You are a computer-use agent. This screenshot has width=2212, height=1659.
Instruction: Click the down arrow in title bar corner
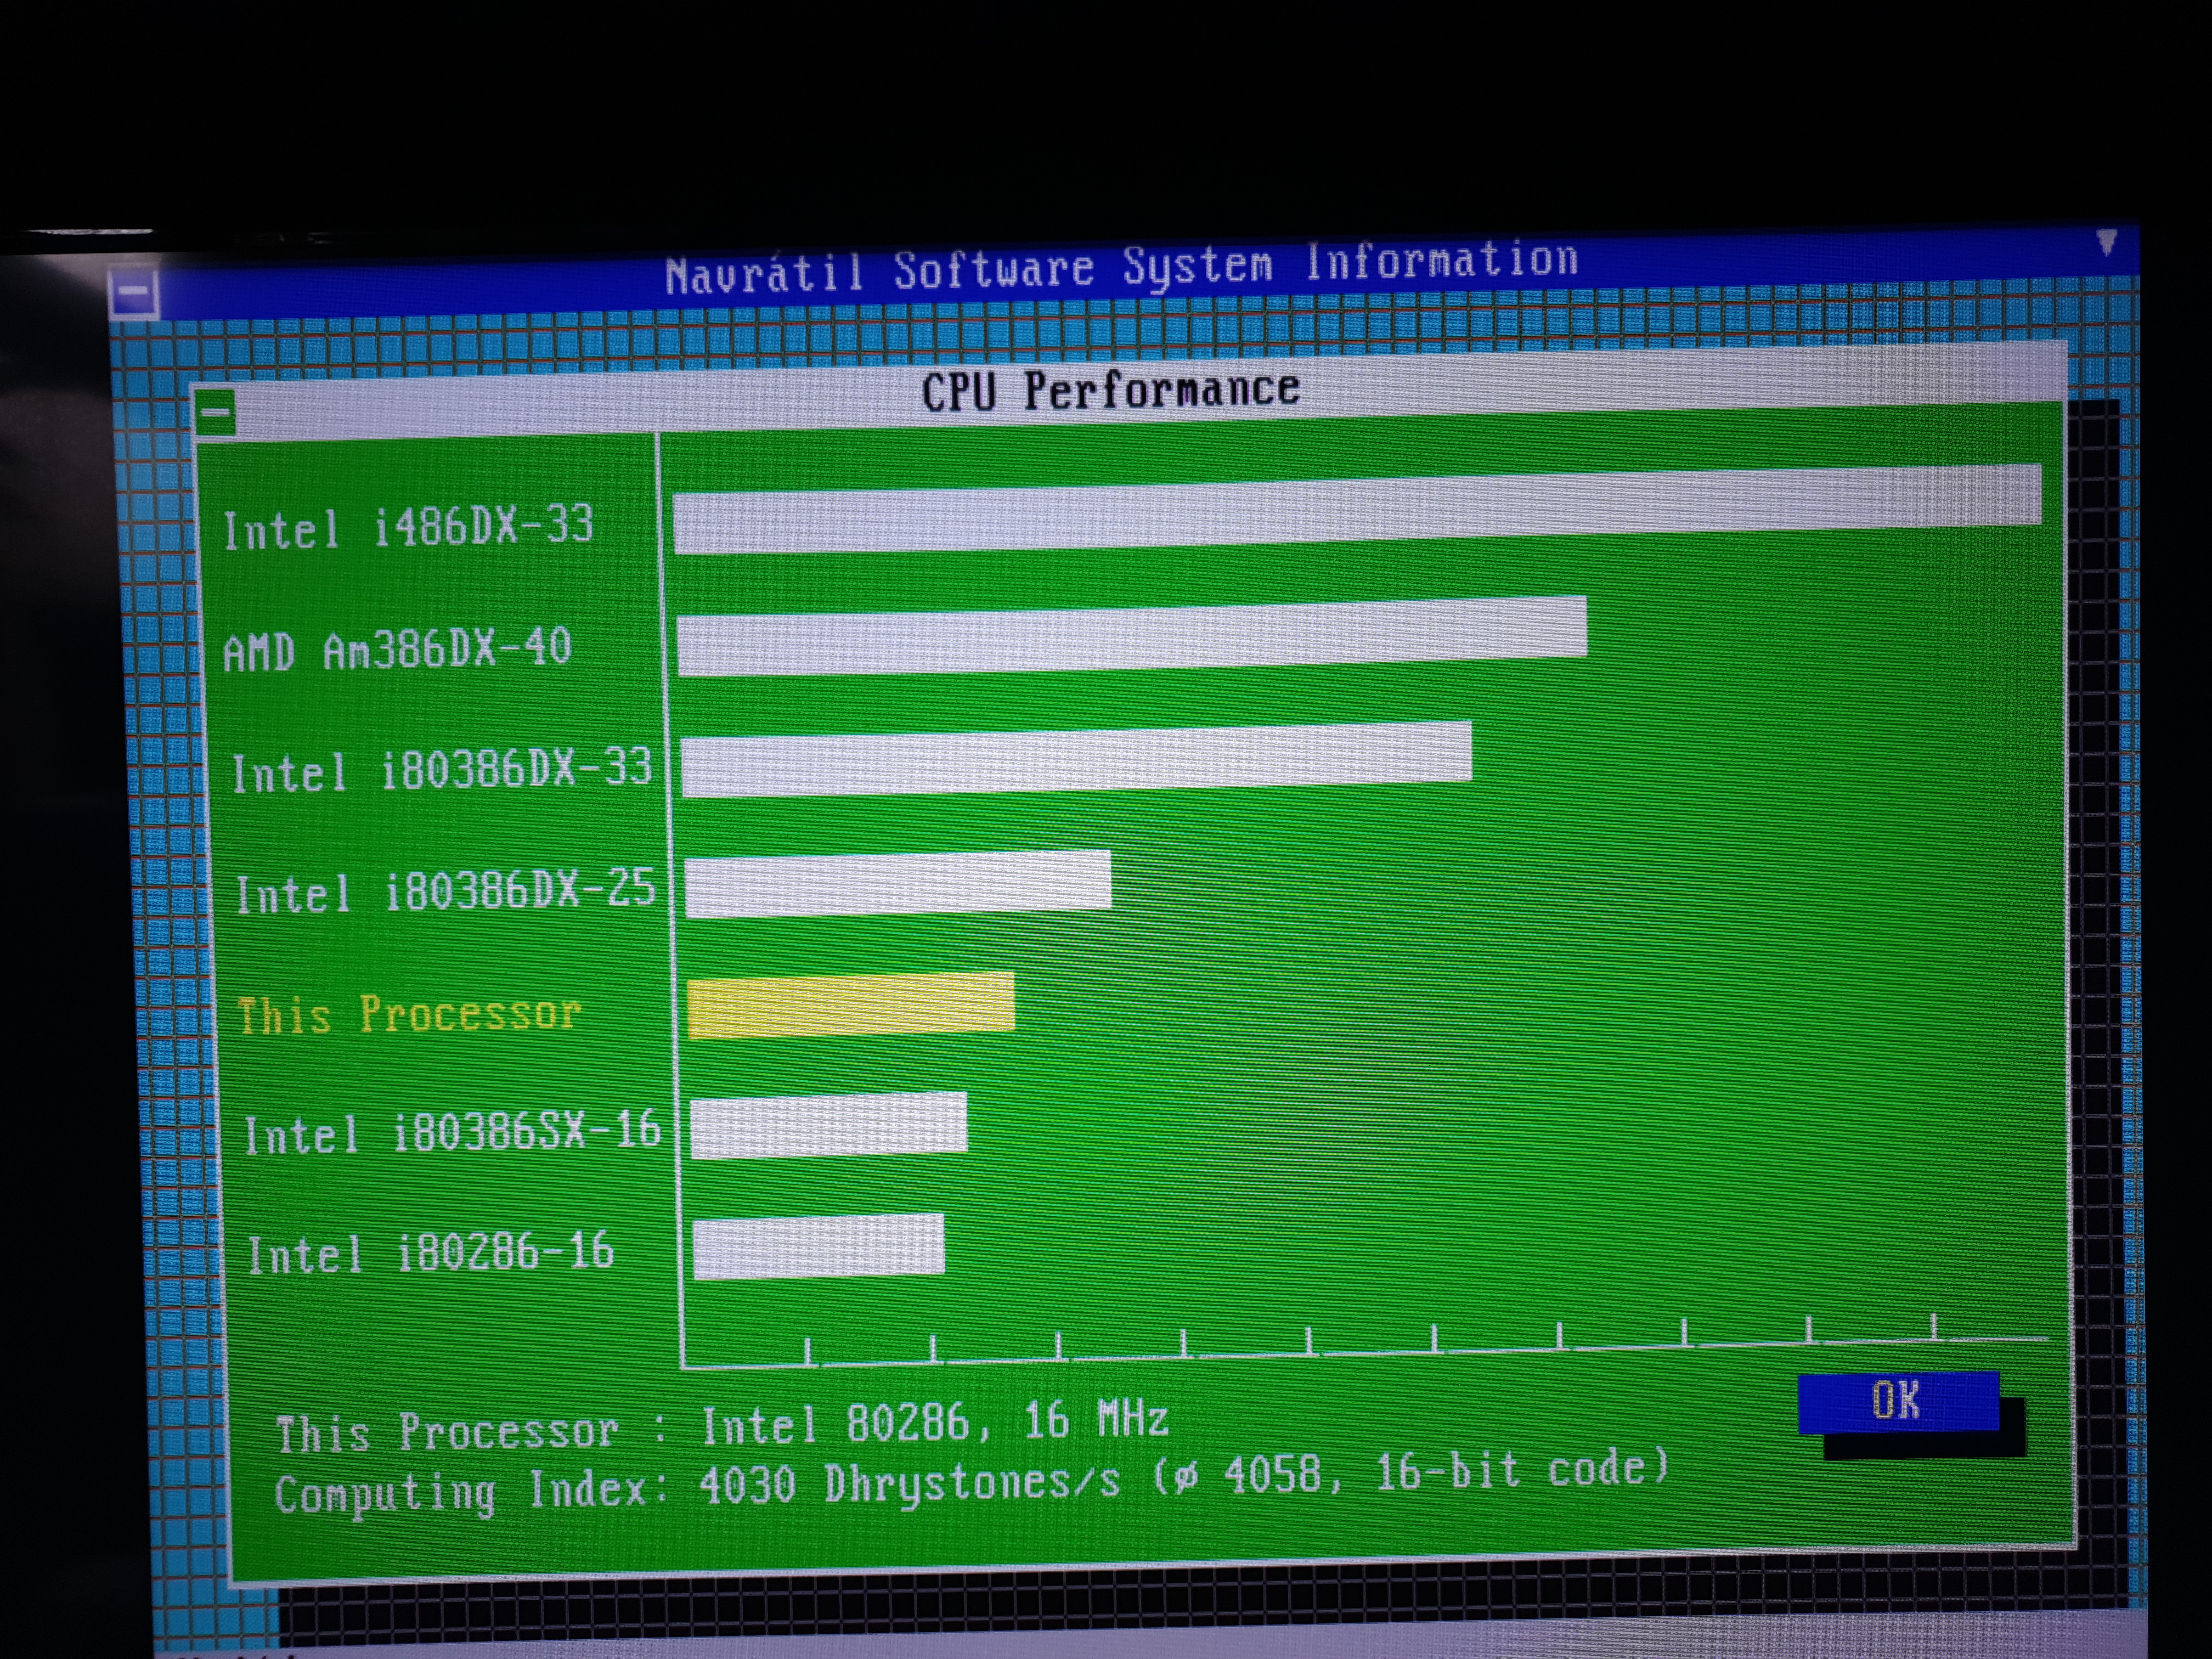tap(2106, 242)
